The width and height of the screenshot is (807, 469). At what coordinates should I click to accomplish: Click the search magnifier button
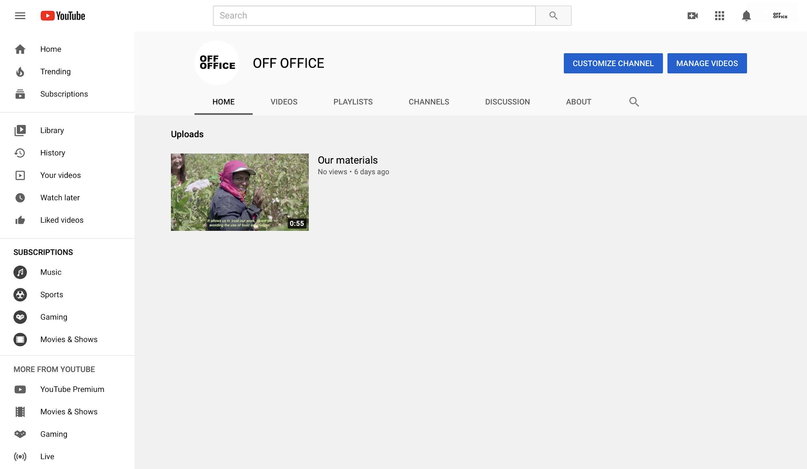[x=553, y=15]
